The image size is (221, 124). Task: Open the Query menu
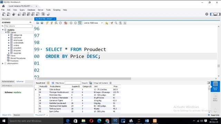pyautogui.click(x=22, y=10)
